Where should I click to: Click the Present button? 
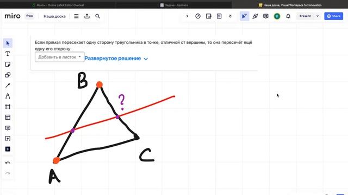coord(305,16)
